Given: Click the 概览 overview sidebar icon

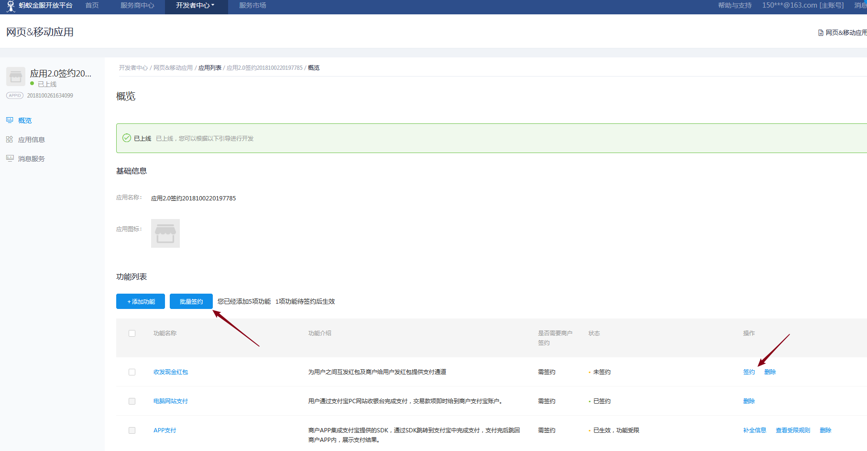Looking at the screenshot, I should pos(10,120).
